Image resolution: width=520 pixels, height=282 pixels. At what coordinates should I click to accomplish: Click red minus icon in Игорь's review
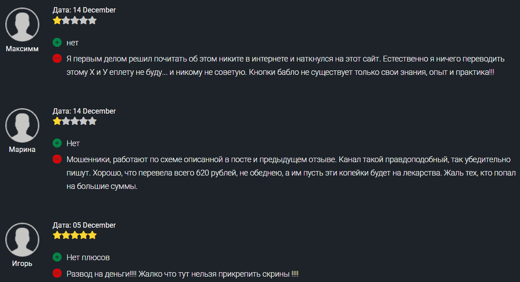point(57,273)
